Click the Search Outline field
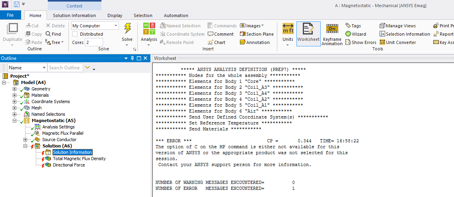The image size is (454, 197). (65, 67)
